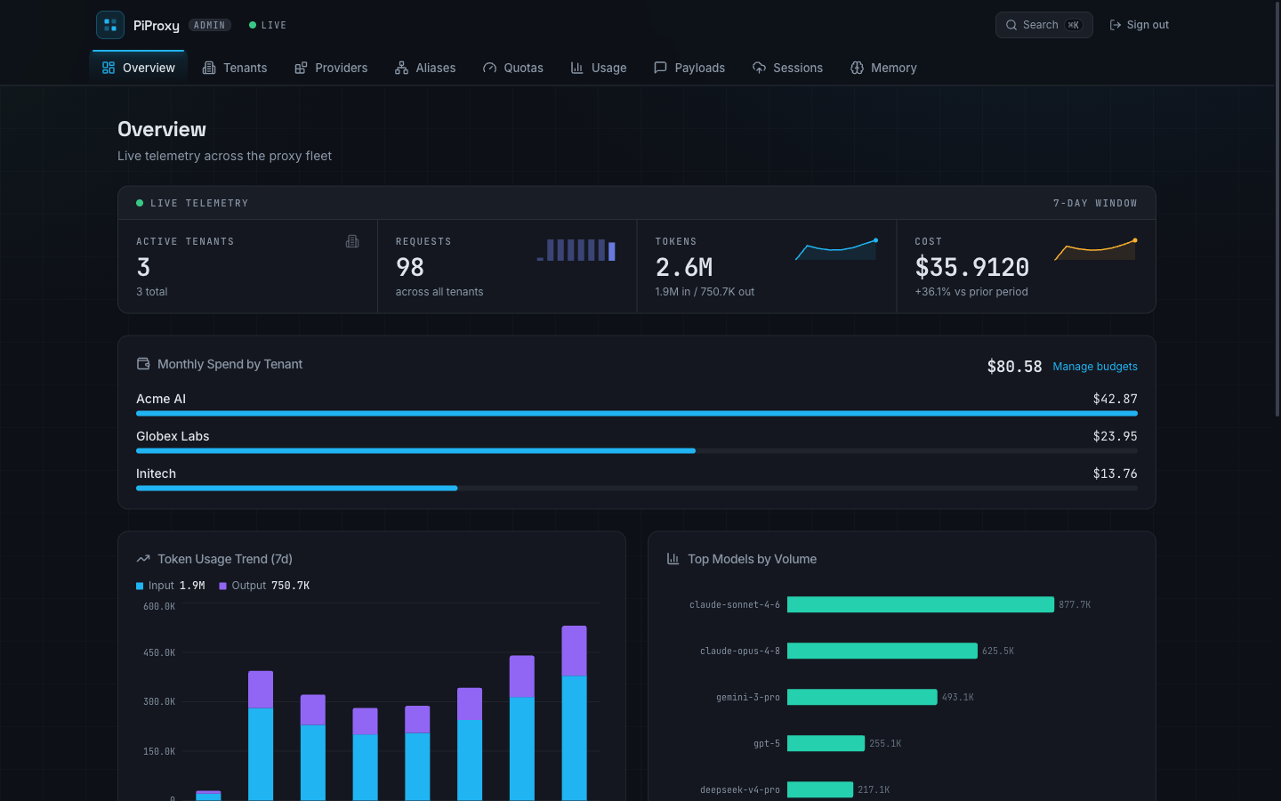Image resolution: width=1281 pixels, height=801 pixels.
Task: Click the wallet icon beside Monthly Spend by Tenant
Action: 143,363
